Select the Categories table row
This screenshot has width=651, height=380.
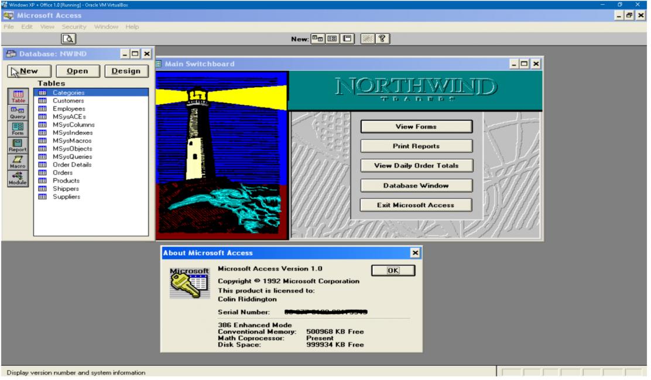(x=91, y=93)
